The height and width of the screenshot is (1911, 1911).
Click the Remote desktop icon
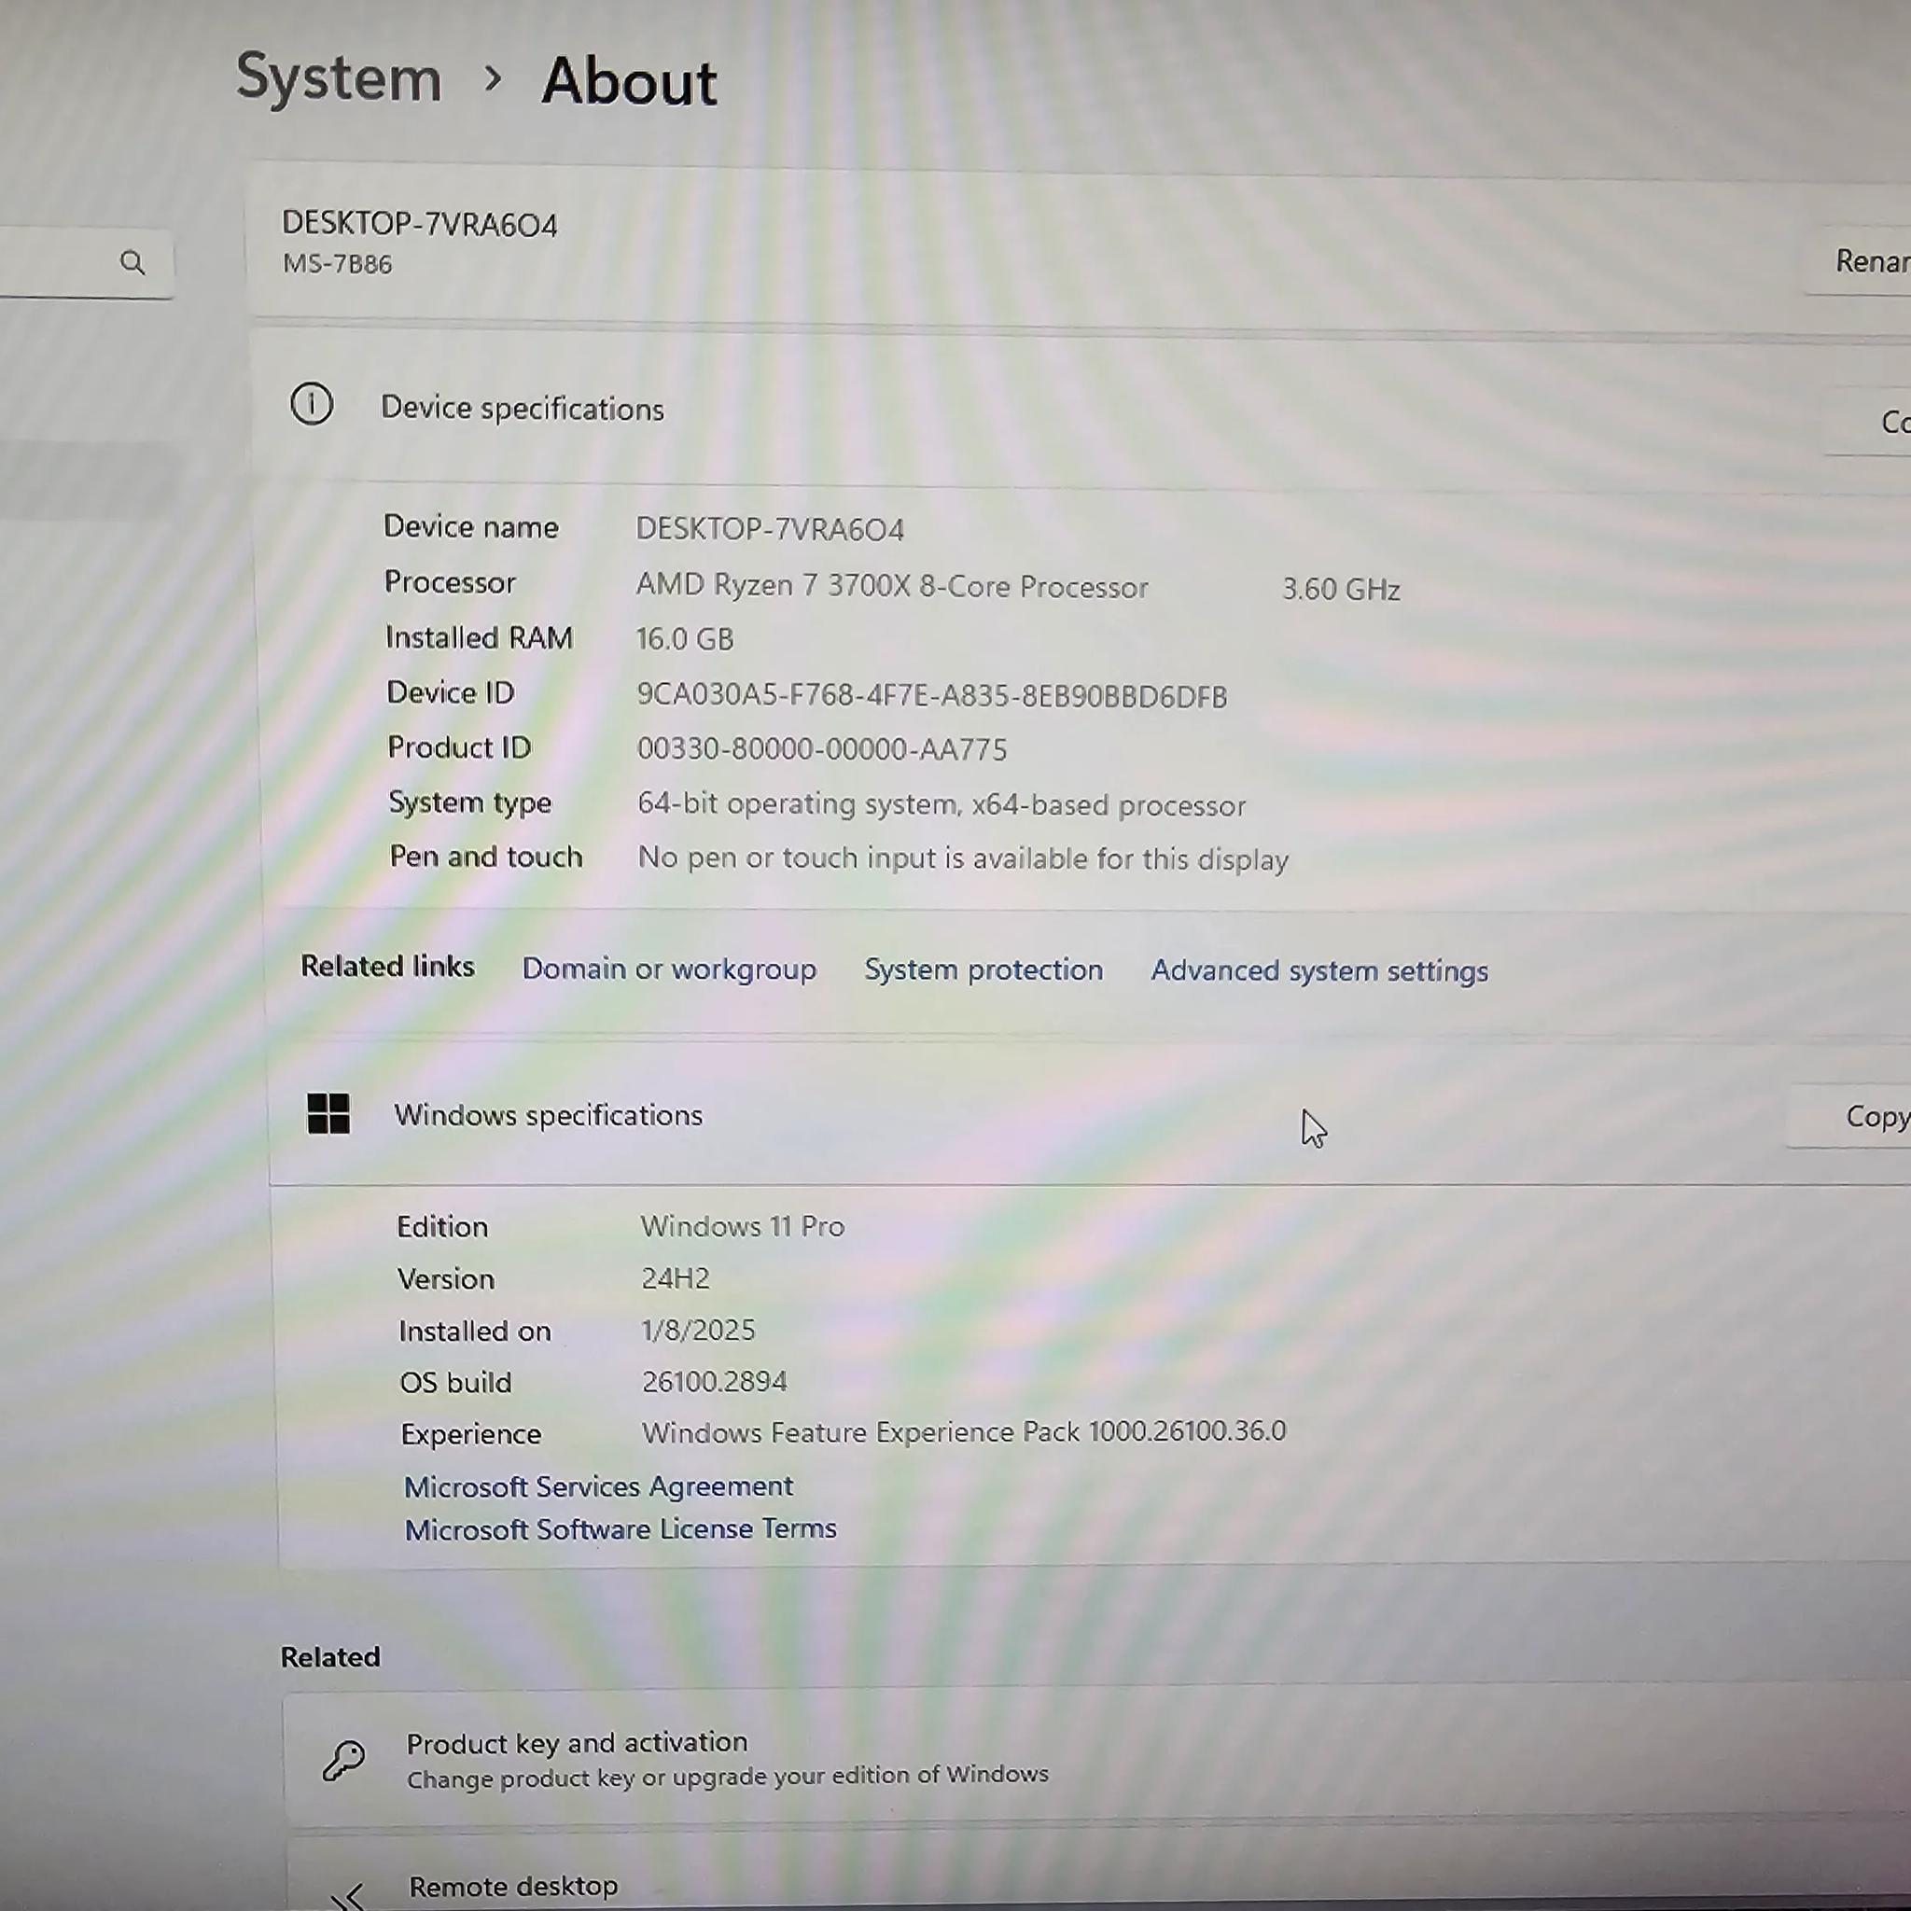[348, 1894]
